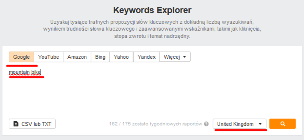The width and height of the screenshot is (304, 140).
Task: Switch to the YouTube tab
Action: [x=48, y=57]
